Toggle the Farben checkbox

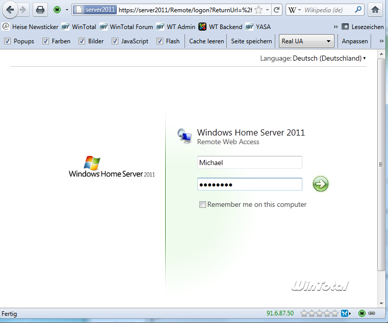tap(45, 41)
